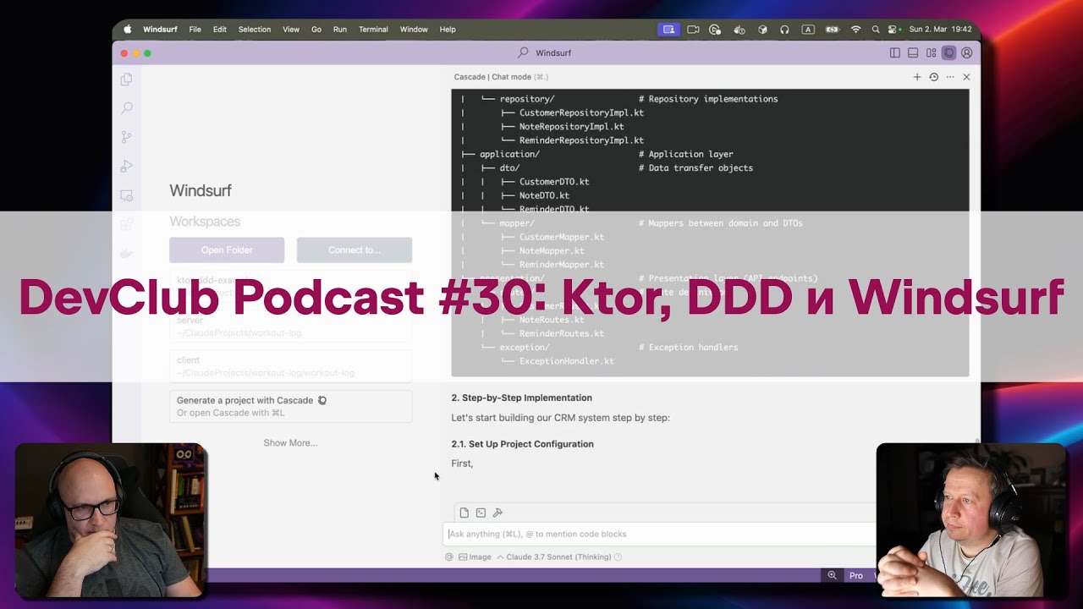Open Spotlight search in the menu bar
Screen dimensions: 1083x609
(875, 29)
